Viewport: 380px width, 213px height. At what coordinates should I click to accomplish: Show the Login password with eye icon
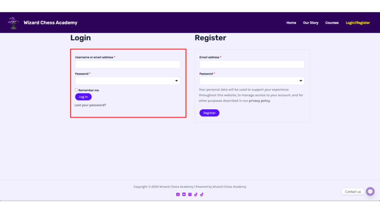177,81
